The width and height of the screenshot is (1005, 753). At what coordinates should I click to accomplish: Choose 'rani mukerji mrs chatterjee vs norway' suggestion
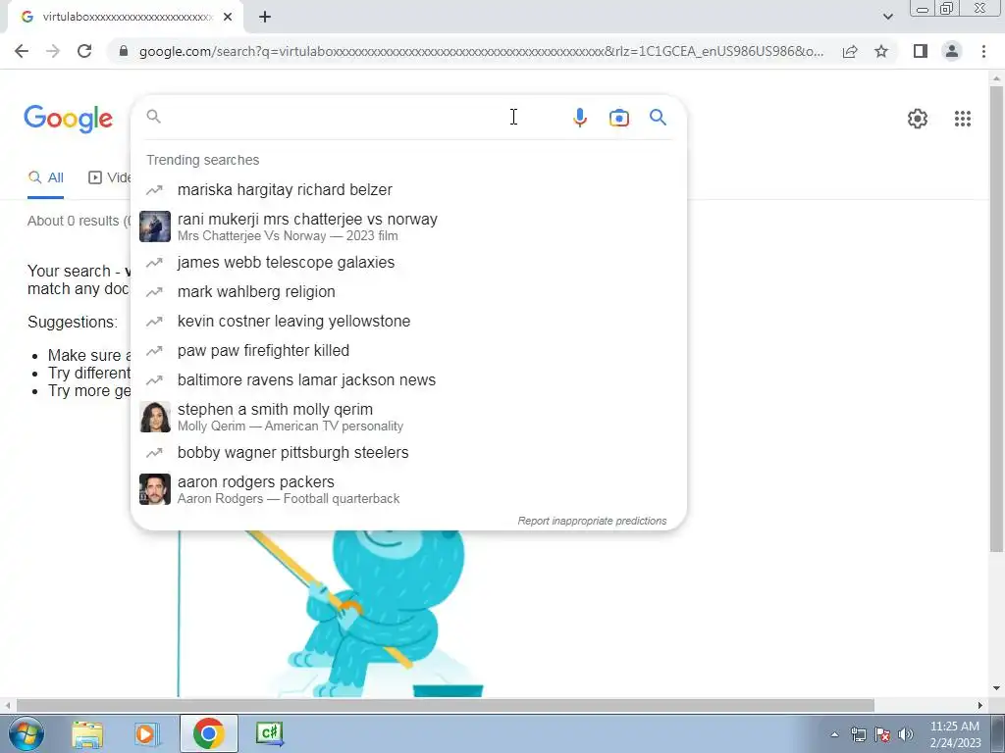(408, 226)
